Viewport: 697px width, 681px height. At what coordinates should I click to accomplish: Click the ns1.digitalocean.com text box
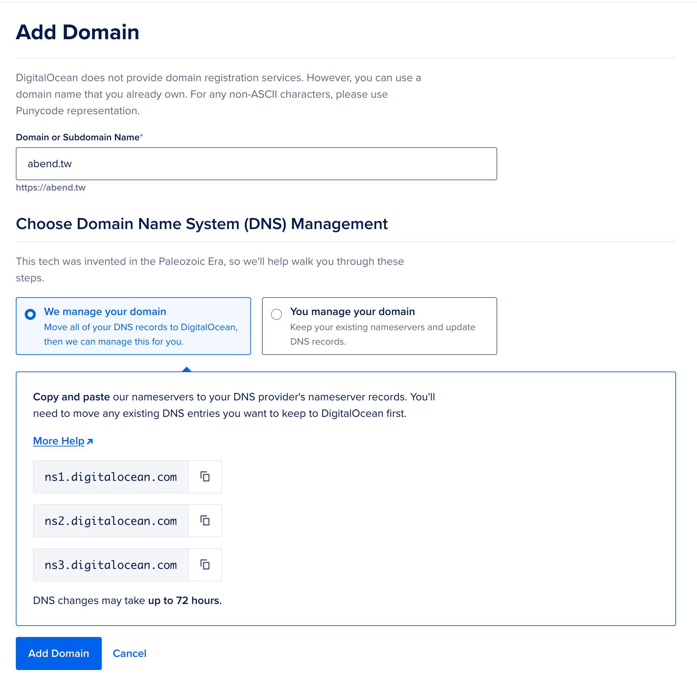[x=110, y=477]
